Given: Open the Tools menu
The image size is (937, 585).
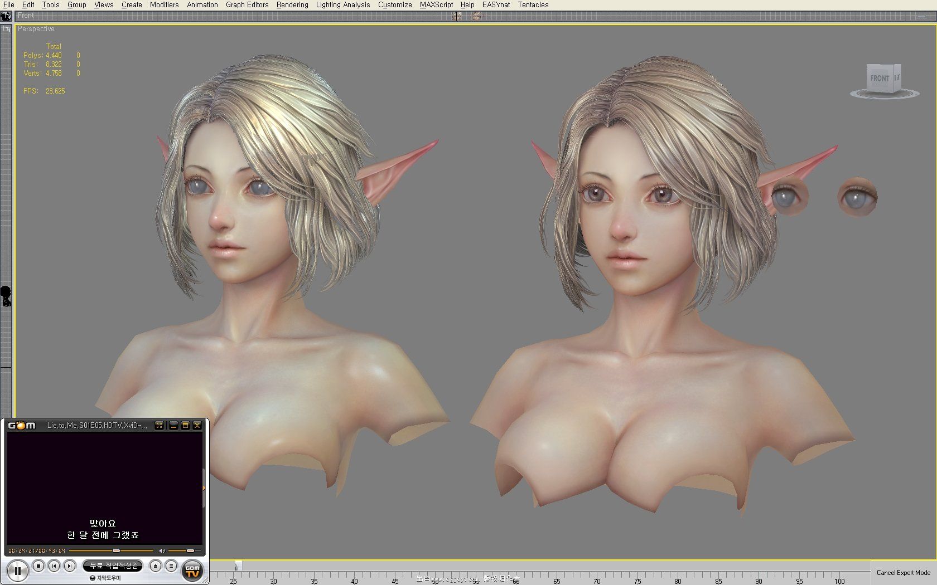Looking at the screenshot, I should click(50, 4).
